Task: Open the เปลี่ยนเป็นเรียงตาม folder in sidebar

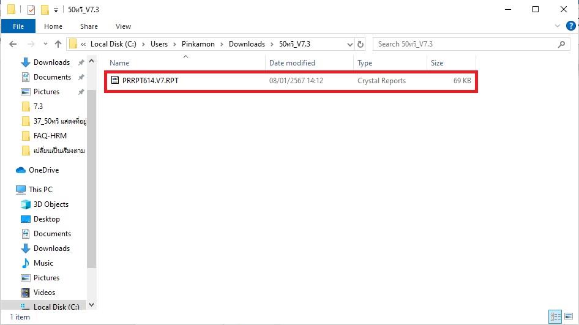Action: pyautogui.click(x=53, y=151)
